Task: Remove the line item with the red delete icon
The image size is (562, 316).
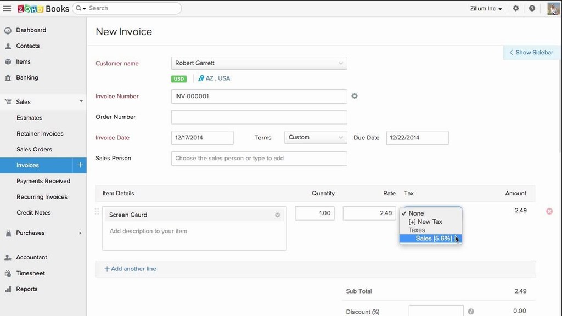Action: [x=549, y=211]
